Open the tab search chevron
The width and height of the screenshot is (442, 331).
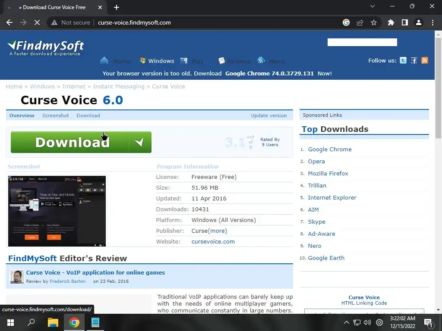373,6
